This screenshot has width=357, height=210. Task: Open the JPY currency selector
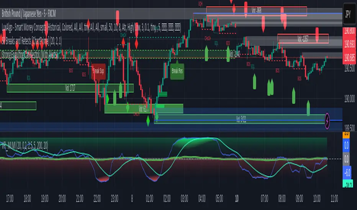349,14
